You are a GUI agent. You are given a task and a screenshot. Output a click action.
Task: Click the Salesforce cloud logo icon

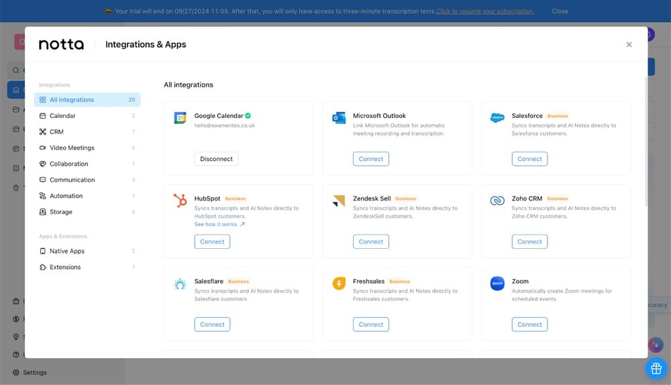pyautogui.click(x=497, y=118)
